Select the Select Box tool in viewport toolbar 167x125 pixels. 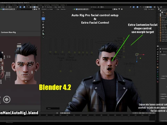click(43, 12)
